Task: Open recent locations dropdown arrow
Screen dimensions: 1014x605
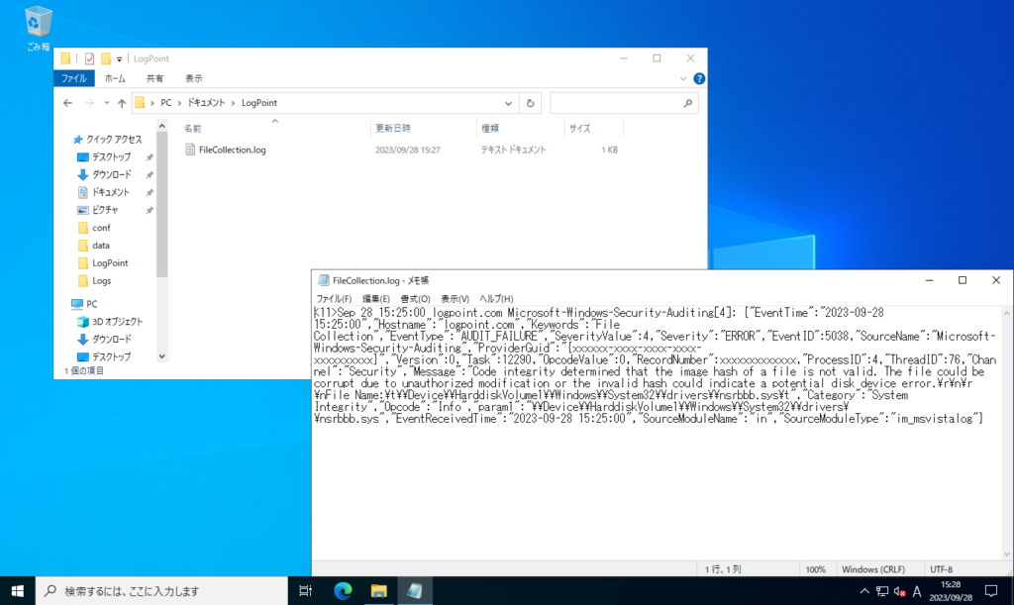Action: [x=107, y=103]
